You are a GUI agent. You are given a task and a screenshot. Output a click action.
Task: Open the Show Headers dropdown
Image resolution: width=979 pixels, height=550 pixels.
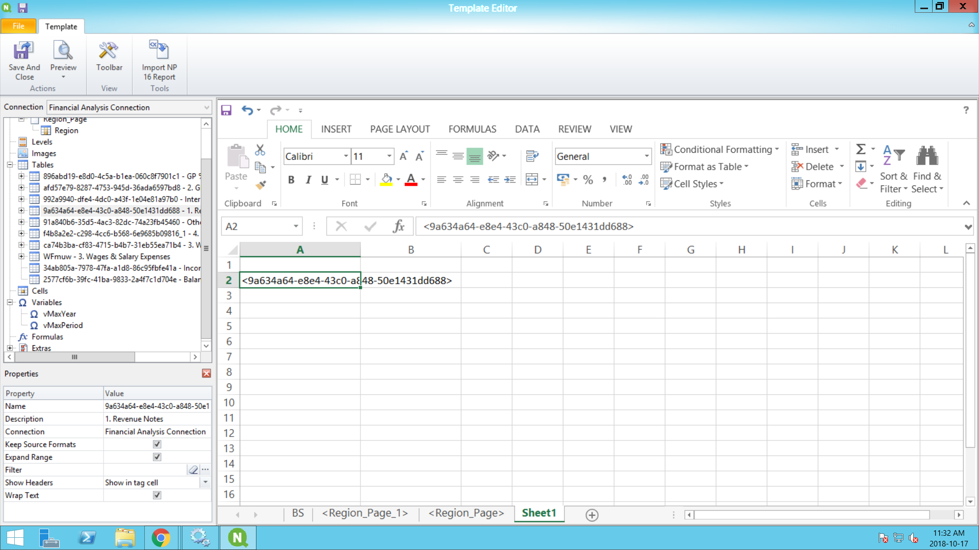205,482
